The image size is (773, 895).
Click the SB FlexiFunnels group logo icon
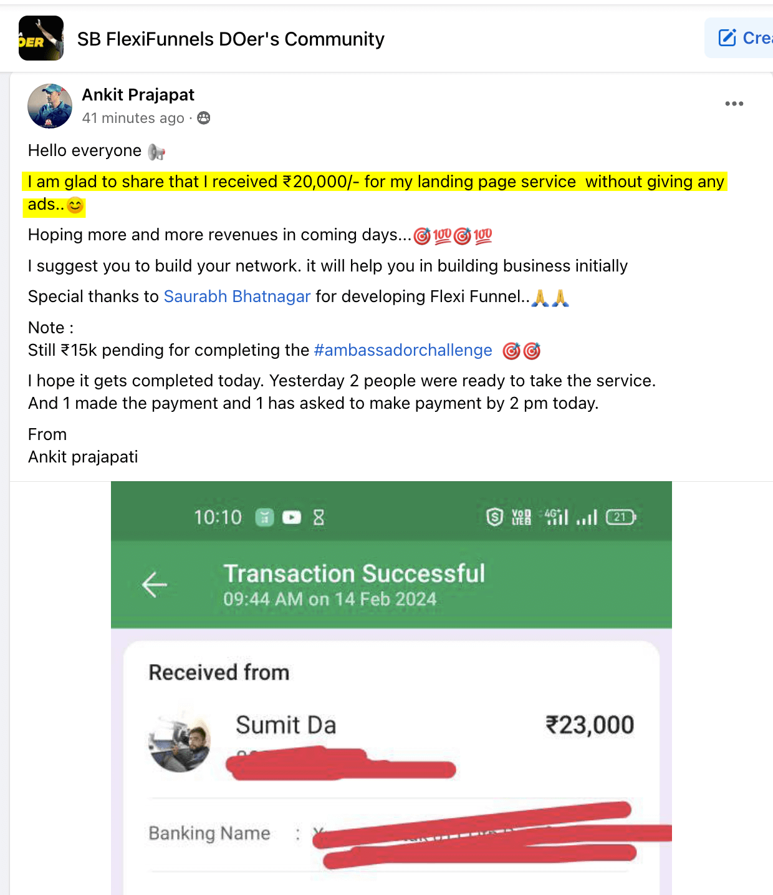(x=41, y=38)
